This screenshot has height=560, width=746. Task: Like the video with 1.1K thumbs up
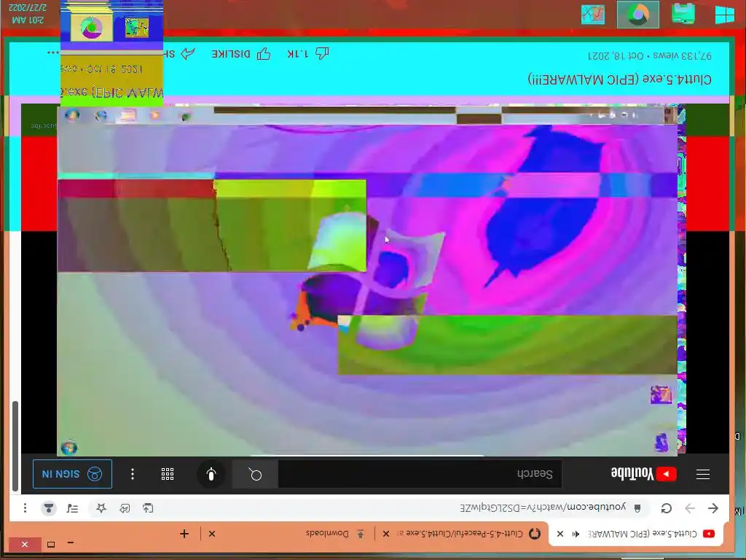tap(309, 54)
